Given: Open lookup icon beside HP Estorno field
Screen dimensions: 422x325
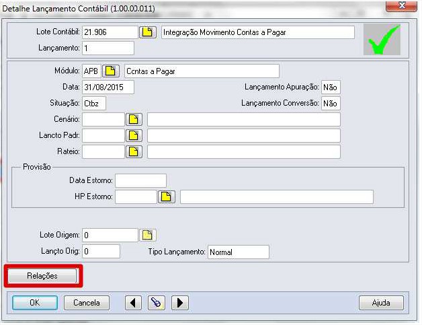Looking at the screenshot, I should [167, 196].
